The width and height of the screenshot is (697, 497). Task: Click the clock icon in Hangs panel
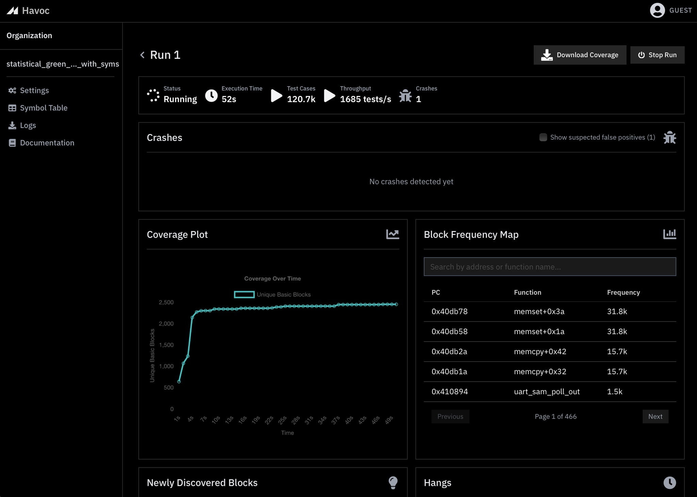[669, 482]
